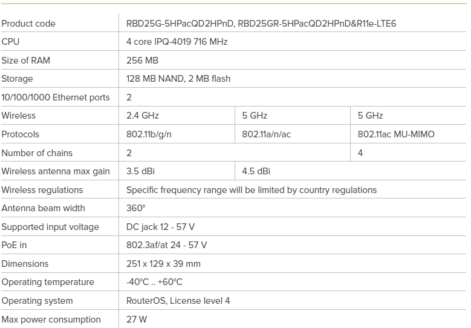Select the RouterOS, License level 4 text

(178, 301)
